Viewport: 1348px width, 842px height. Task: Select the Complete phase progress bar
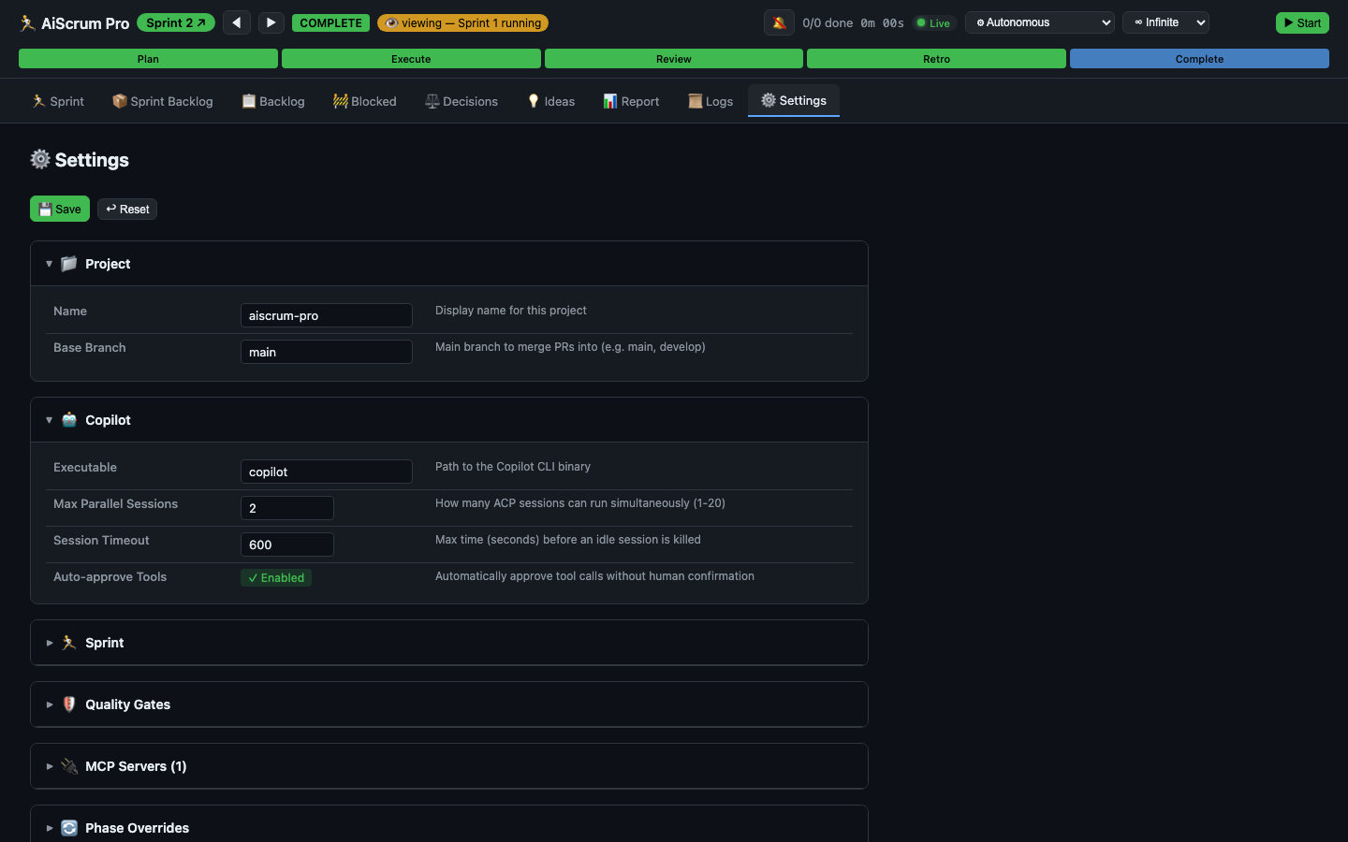(x=1199, y=59)
